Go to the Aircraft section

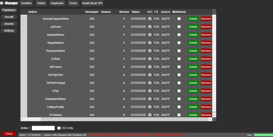coord(9,17)
